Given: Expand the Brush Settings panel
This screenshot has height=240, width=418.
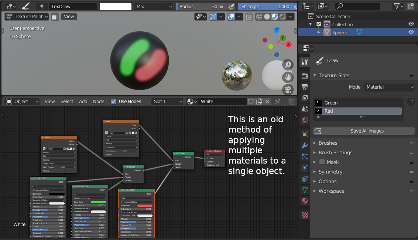Looking at the screenshot, I should coord(335,152).
